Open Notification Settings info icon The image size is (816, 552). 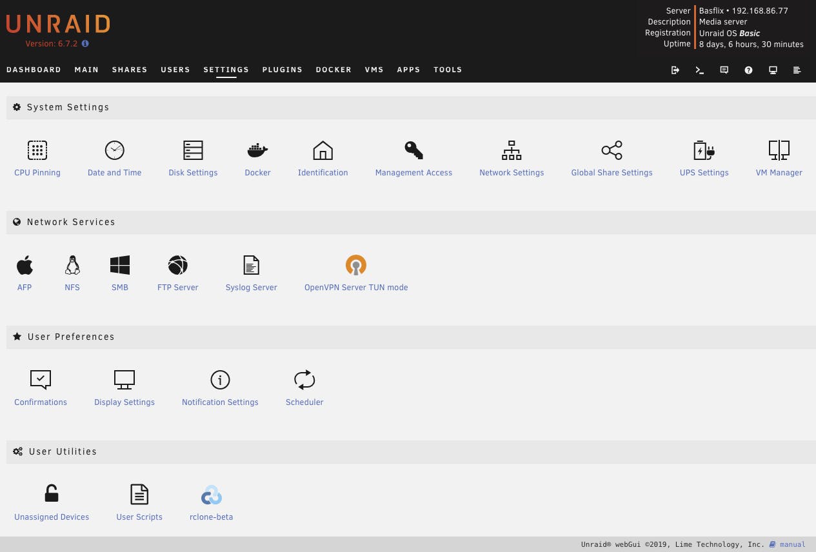[x=220, y=380]
